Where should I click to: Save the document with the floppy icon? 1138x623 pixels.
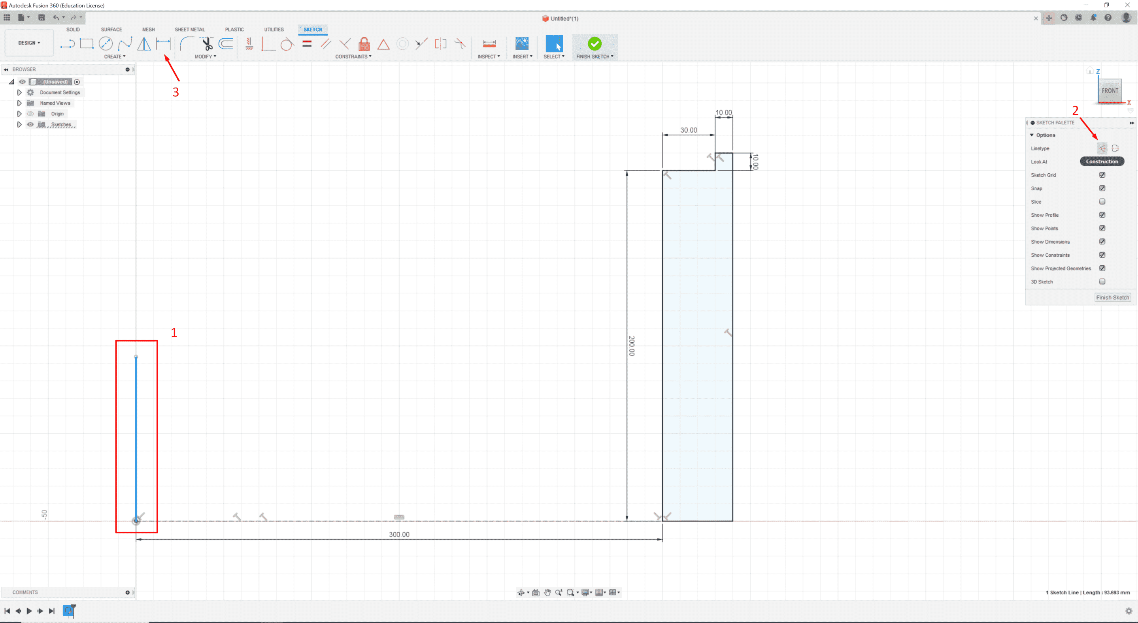pos(42,18)
